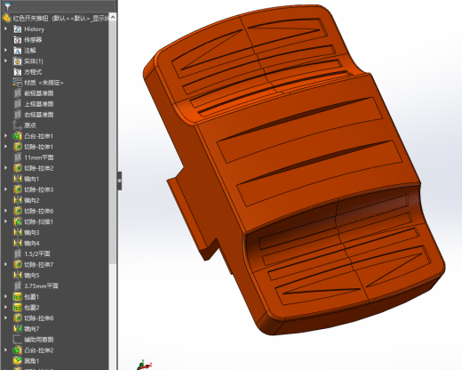Click the panel collapse handle on divider
The width and height of the screenshot is (462, 370).
[x=119, y=181]
